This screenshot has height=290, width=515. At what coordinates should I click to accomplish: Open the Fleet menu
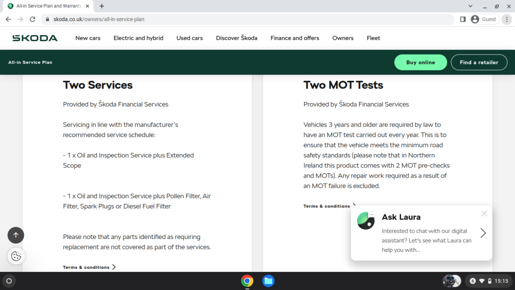coord(373,38)
